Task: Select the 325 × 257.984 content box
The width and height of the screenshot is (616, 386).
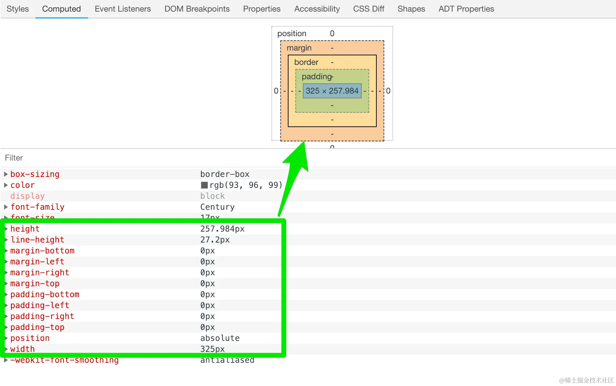Action: coord(332,91)
